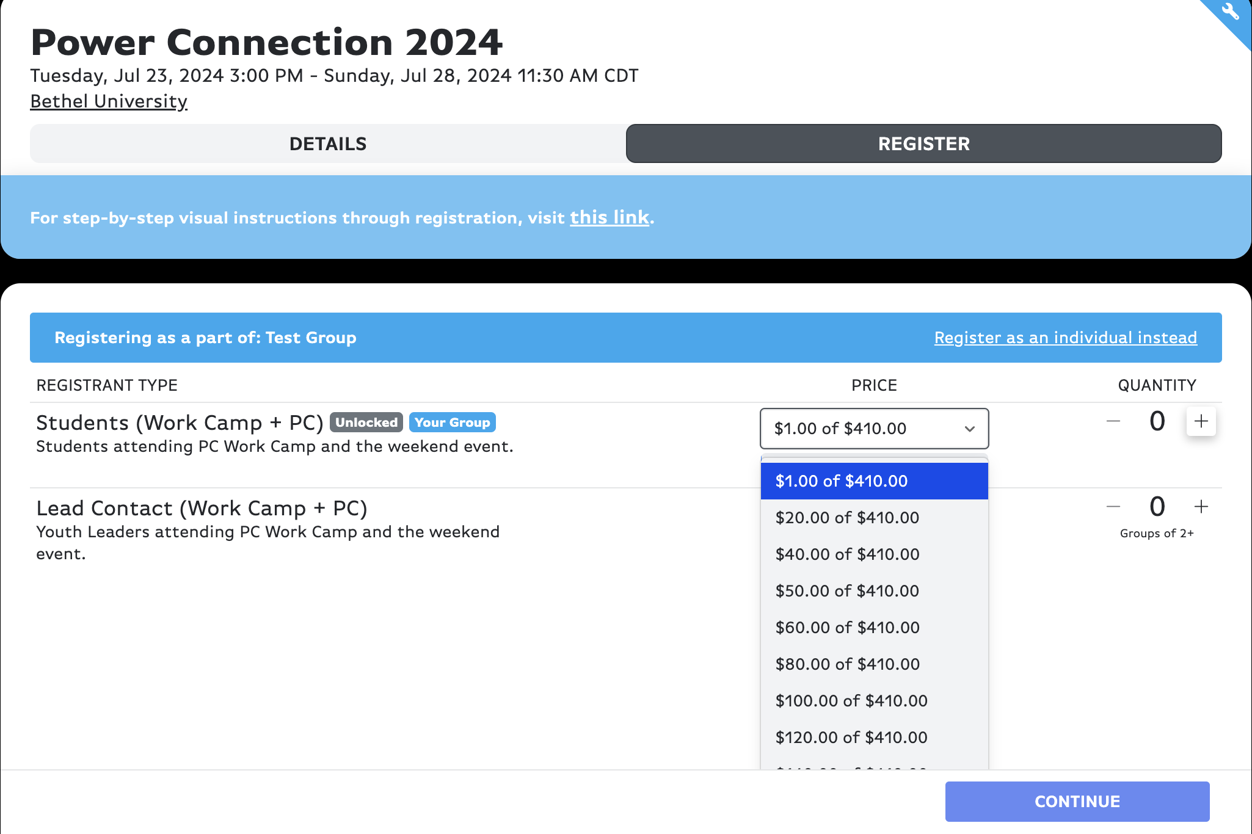Open the Bethel University link
Screen dimensions: 1252x834
pos(109,101)
